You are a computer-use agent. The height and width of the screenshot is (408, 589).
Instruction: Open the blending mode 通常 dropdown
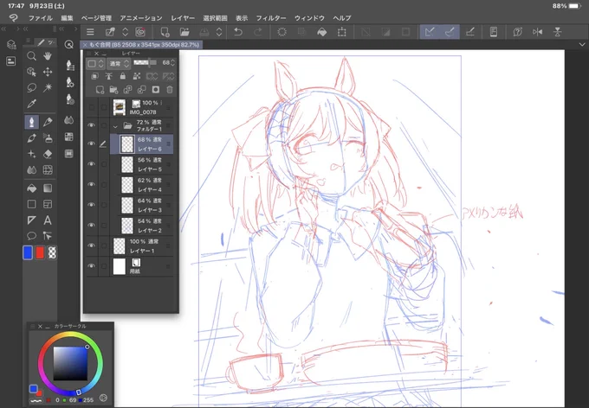pyautogui.click(x=119, y=63)
